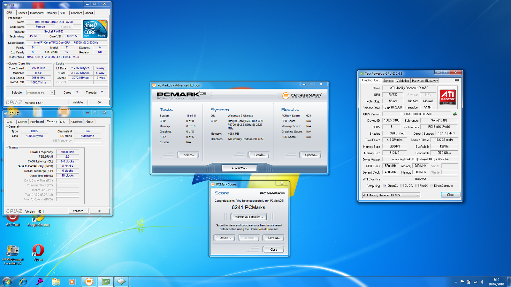Click the Driver Version field in GPU-Z
Screen dimensions: 511x287
click(x=420, y=159)
